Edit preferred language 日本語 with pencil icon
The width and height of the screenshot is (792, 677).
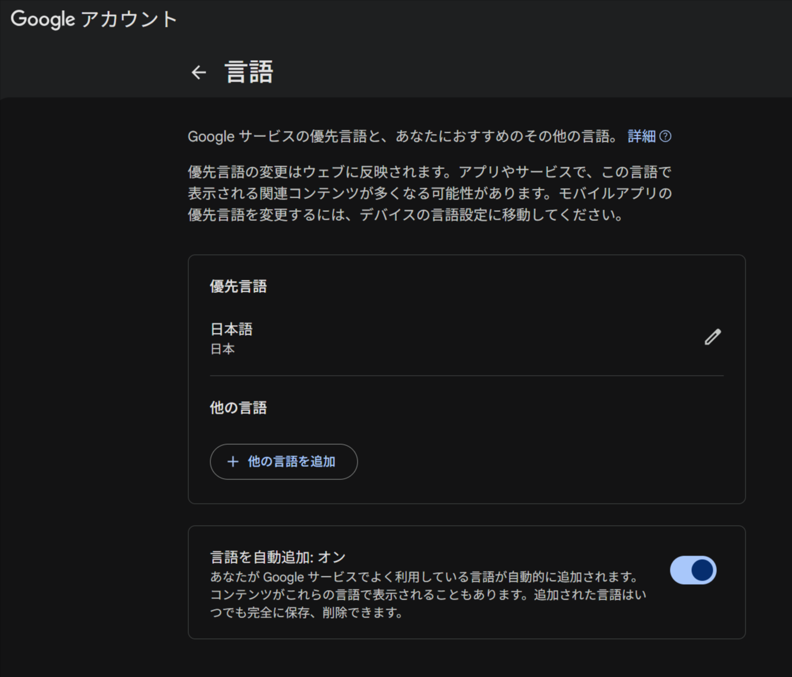point(713,337)
